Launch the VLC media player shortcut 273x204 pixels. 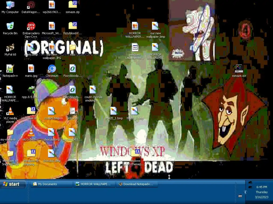click(10, 111)
